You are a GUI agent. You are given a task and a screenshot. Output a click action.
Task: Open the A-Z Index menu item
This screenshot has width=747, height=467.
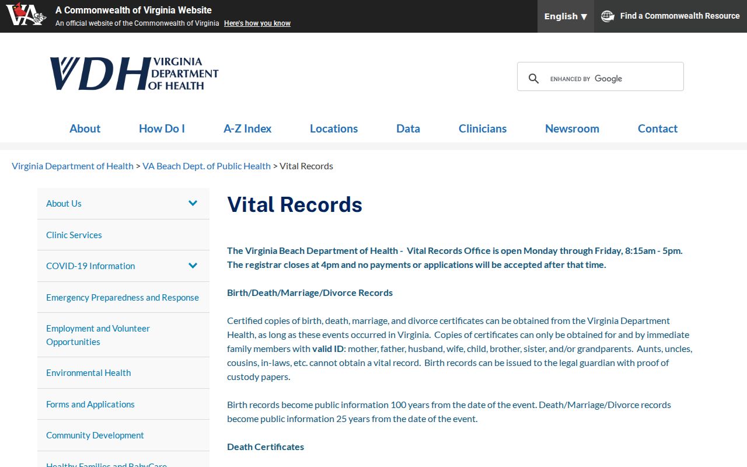247,128
